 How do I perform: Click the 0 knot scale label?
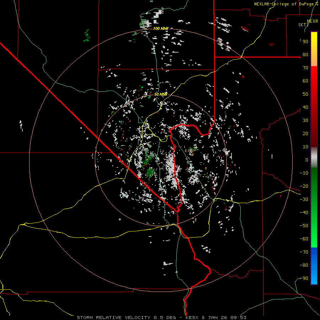pyautogui.click(x=307, y=160)
